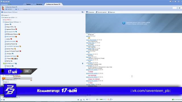Click BADPLAYA's red badge icon in list
The image size is (182, 102).
(x=17, y=41)
